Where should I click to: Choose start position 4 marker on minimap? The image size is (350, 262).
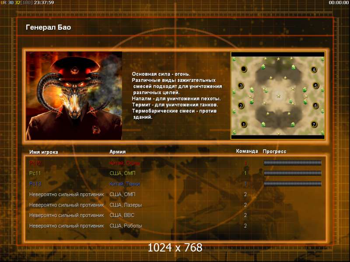(x=314, y=69)
